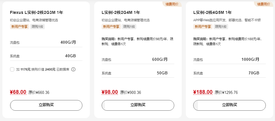275x121 pixels.
Task: Buy the ¥188.00 L实例-2核4G5M plan
Action: [x=230, y=105]
